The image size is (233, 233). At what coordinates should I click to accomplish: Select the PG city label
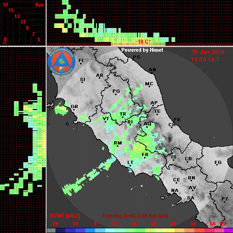pos(116,91)
